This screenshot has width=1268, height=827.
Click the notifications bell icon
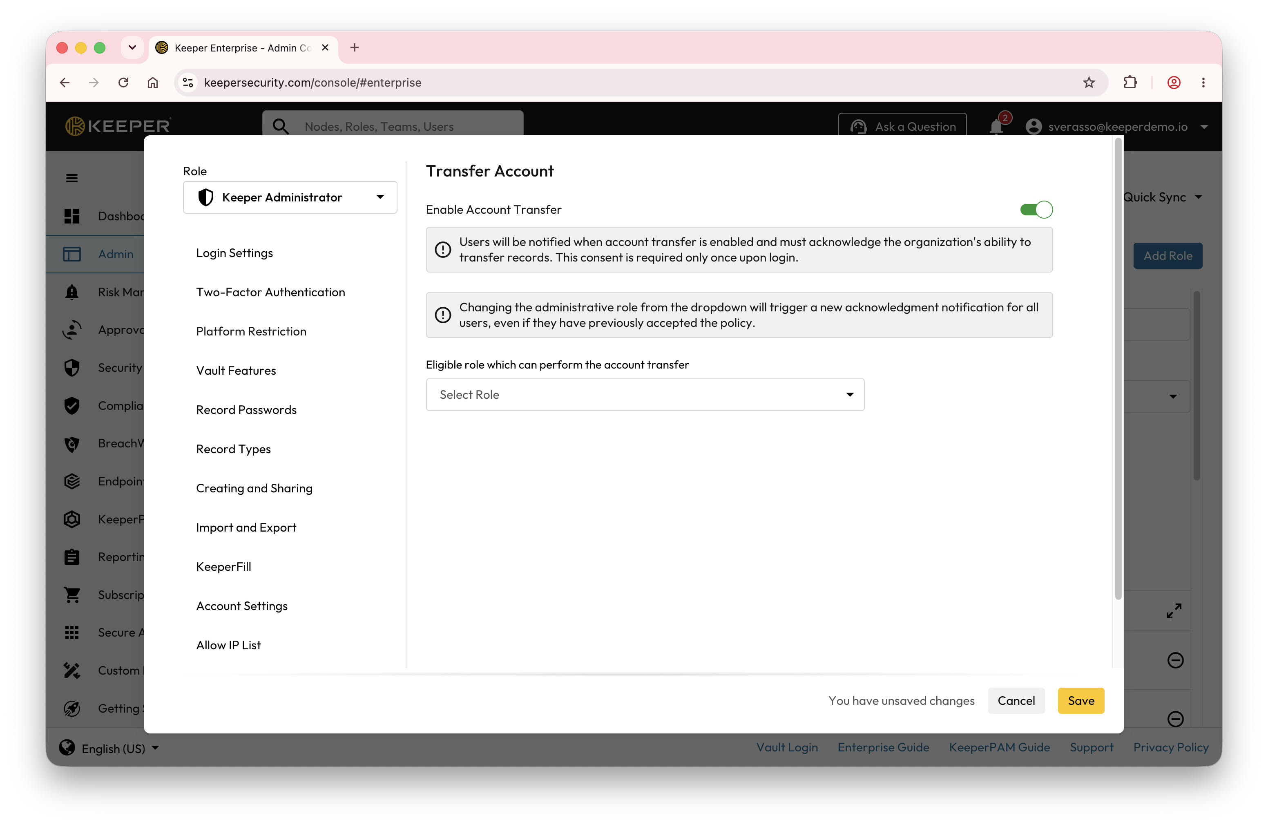tap(996, 127)
